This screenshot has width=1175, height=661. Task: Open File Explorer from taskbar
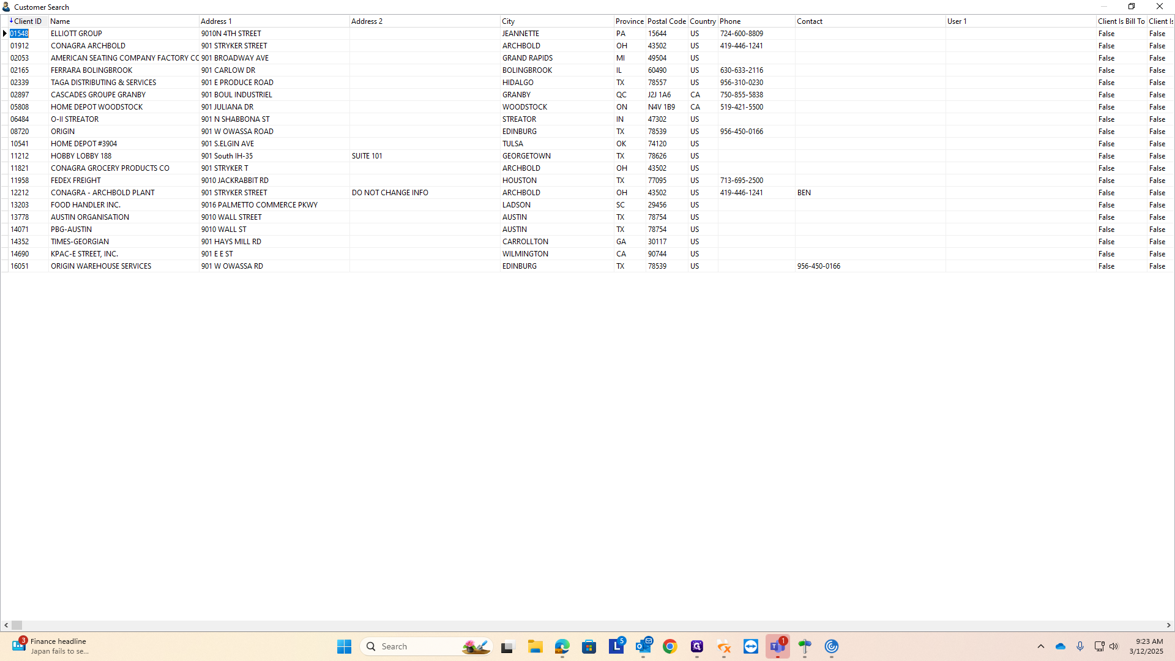(535, 646)
